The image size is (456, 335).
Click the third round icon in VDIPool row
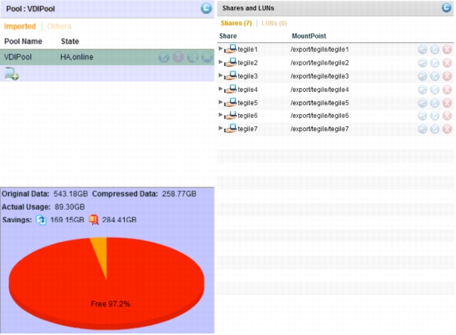point(192,57)
